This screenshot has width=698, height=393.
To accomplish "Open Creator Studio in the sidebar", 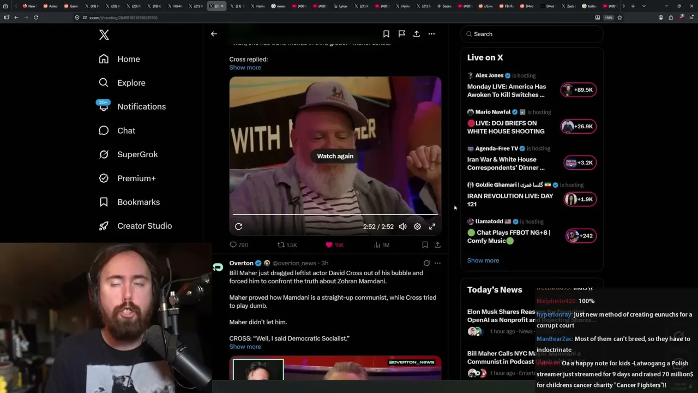I will [x=135, y=226].
